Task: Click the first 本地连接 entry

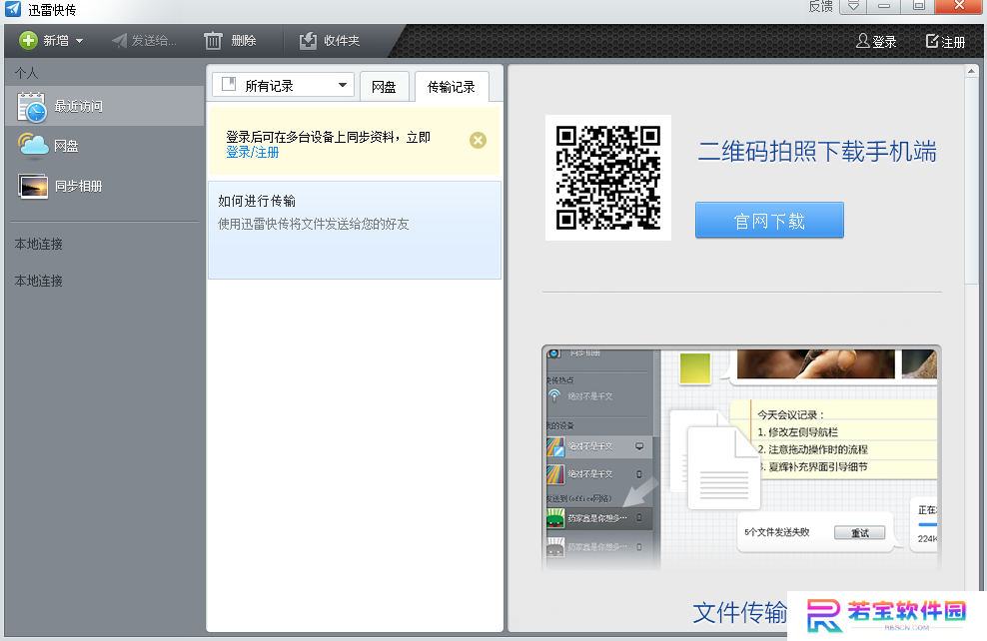Action: click(38, 244)
